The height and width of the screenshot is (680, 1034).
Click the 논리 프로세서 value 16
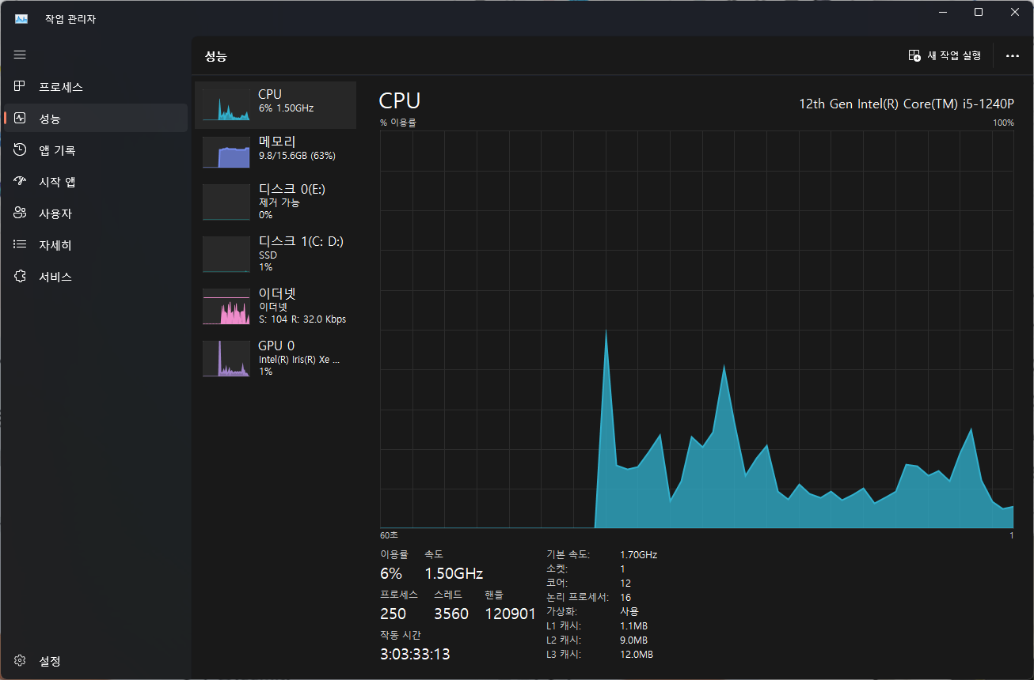(x=625, y=597)
